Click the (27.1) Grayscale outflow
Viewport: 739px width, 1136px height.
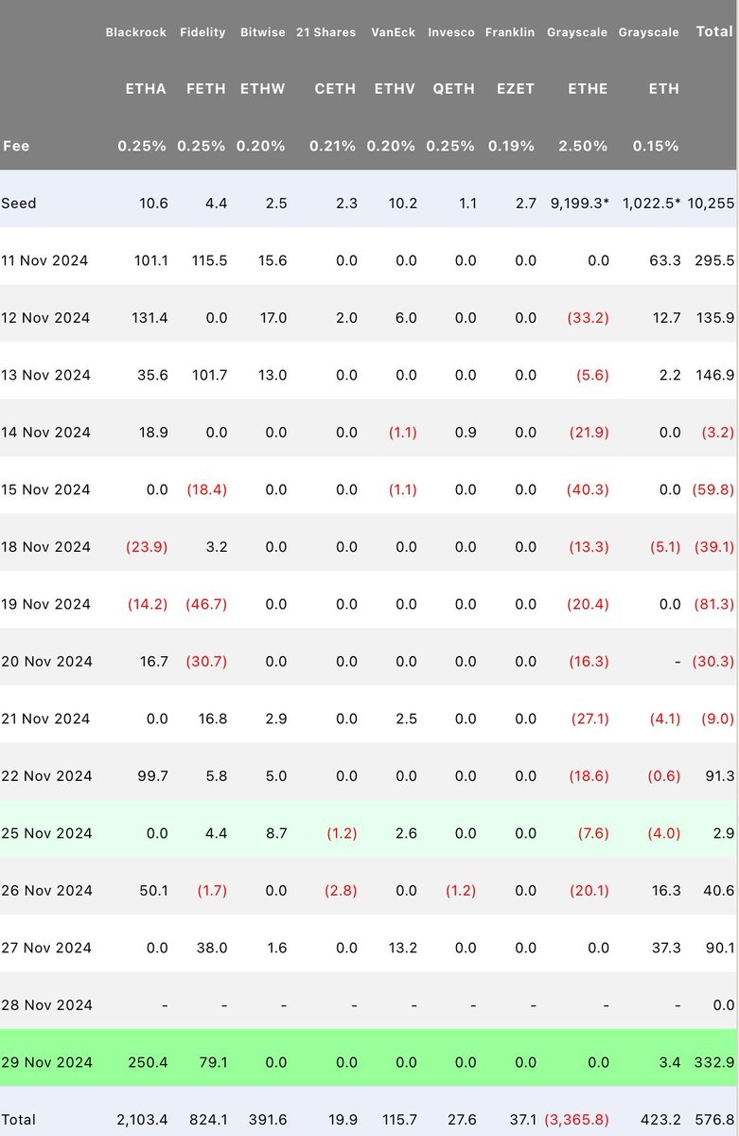click(x=588, y=719)
